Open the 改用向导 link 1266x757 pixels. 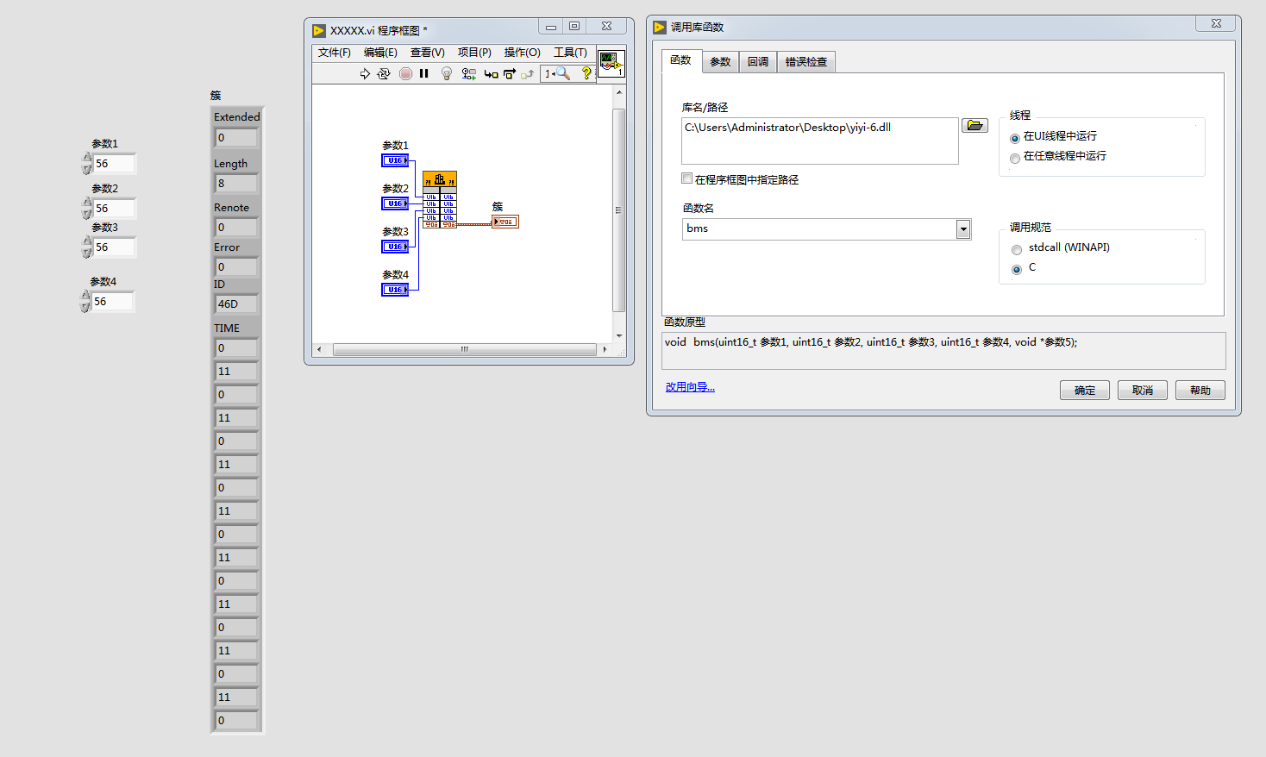point(690,386)
